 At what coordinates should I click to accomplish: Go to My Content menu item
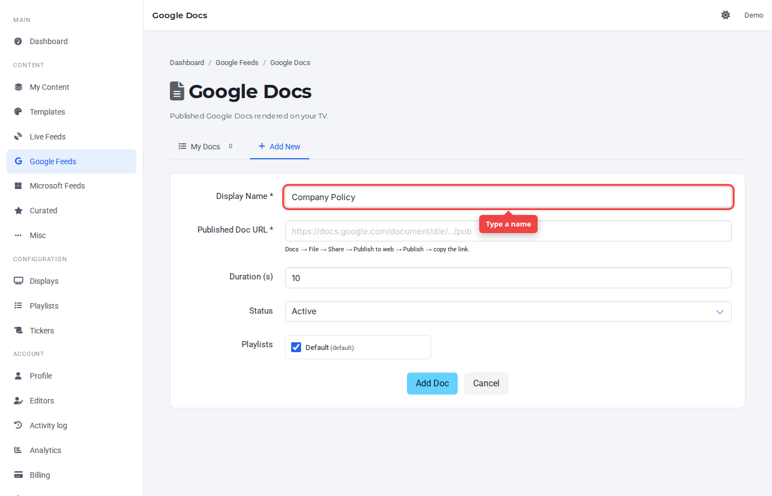tap(71, 87)
